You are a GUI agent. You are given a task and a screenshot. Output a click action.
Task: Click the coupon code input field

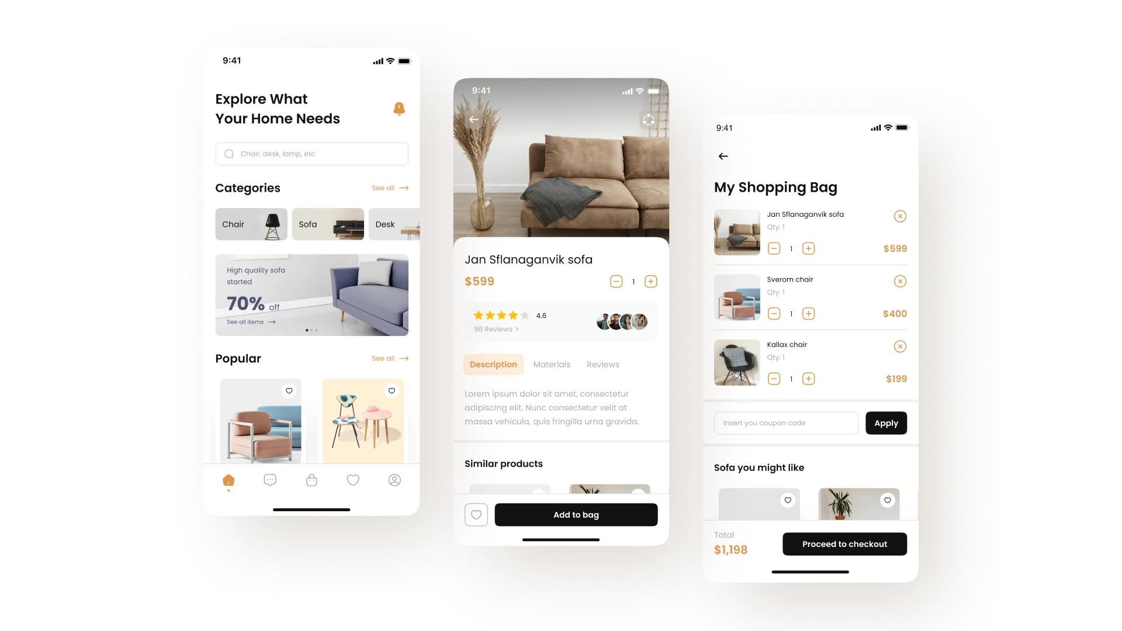coord(786,422)
